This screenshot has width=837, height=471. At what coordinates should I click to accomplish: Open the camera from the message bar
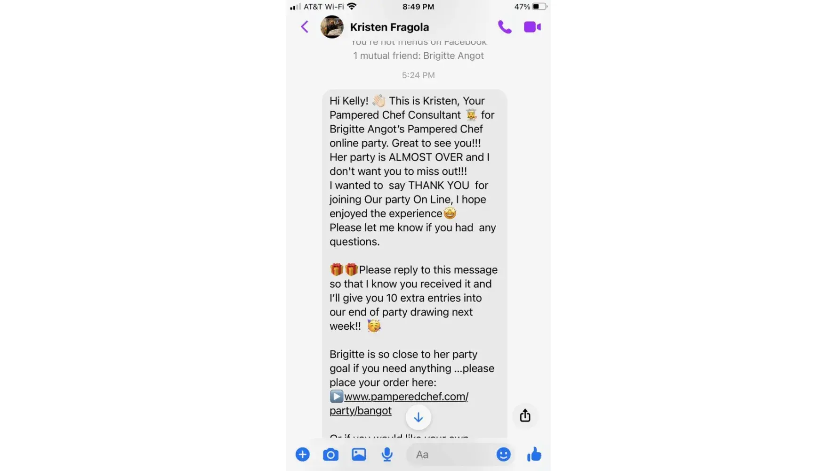coord(330,455)
